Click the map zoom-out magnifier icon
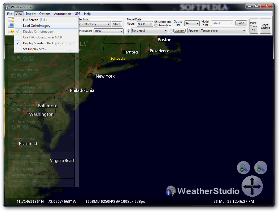The image size is (280, 212). pos(261,167)
